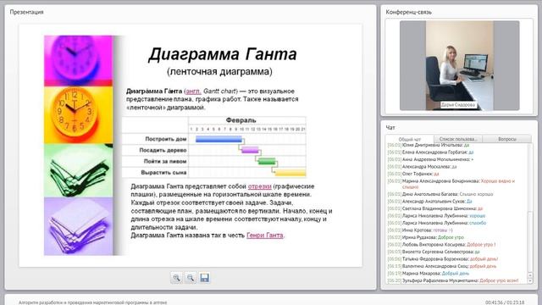Click the Вырастить сына row label
This screenshot has width=542, height=305.
coord(163,172)
